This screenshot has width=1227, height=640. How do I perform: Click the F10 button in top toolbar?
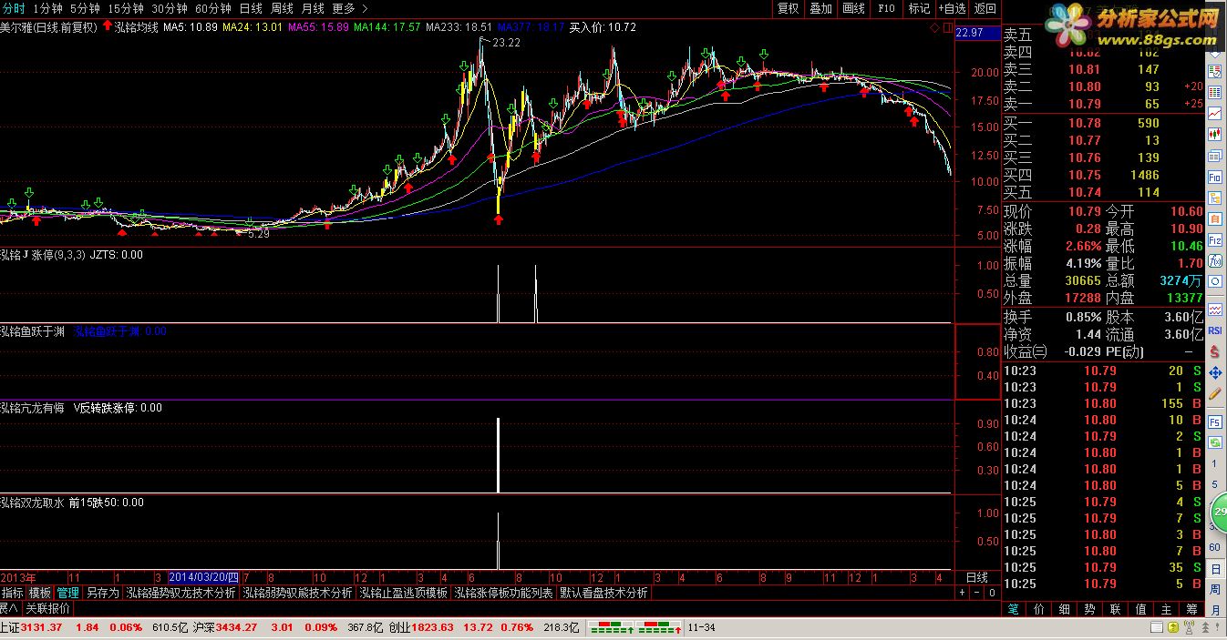tap(886, 8)
